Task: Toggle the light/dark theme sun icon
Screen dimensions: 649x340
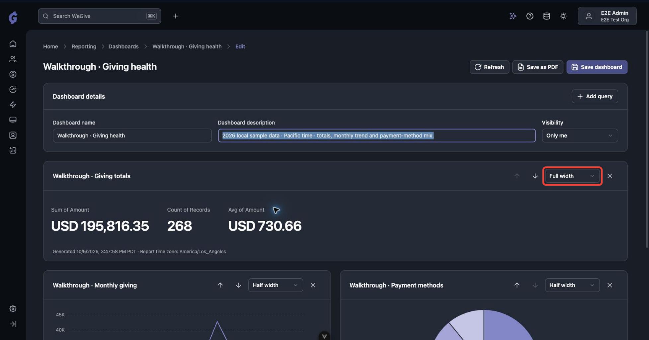Action: 563,16
